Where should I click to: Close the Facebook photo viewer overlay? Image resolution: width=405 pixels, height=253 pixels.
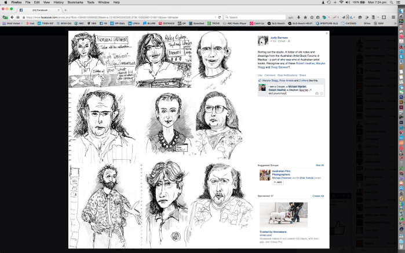(x=327, y=33)
